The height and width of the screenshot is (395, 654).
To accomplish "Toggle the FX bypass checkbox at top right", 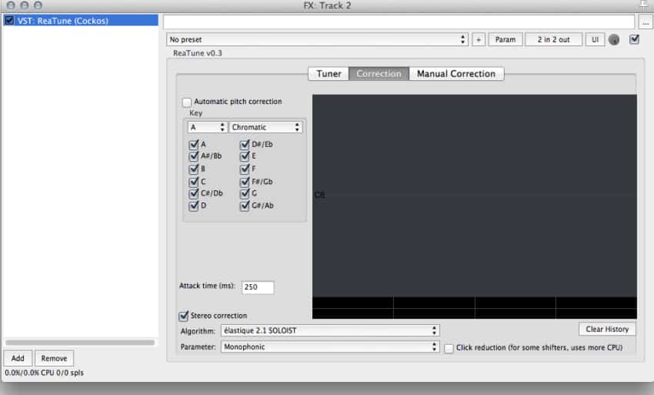I will [635, 39].
